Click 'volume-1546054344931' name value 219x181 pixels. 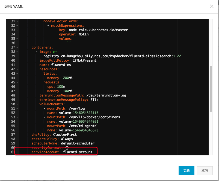click(79, 122)
